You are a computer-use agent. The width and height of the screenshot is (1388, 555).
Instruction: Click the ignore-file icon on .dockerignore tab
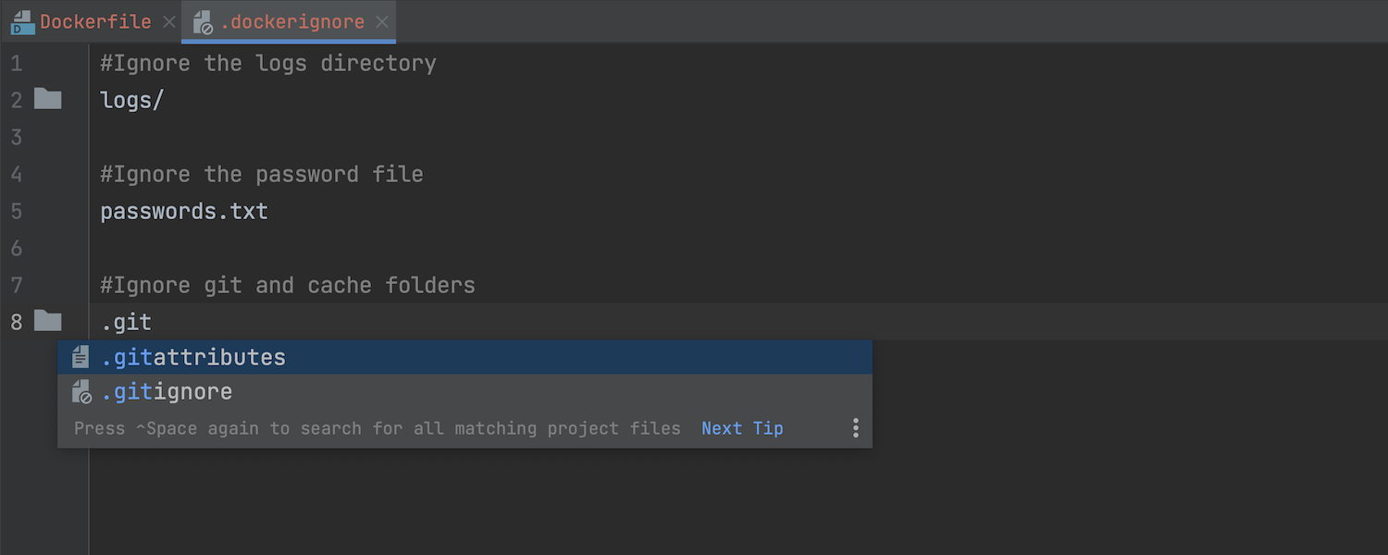click(203, 22)
